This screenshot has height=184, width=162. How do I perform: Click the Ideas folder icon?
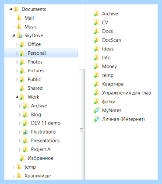pyautogui.click(x=97, y=49)
